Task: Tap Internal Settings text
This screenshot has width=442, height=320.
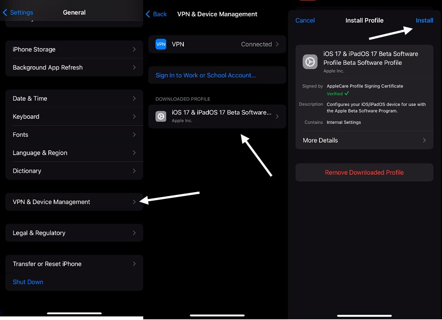Action: (344, 122)
